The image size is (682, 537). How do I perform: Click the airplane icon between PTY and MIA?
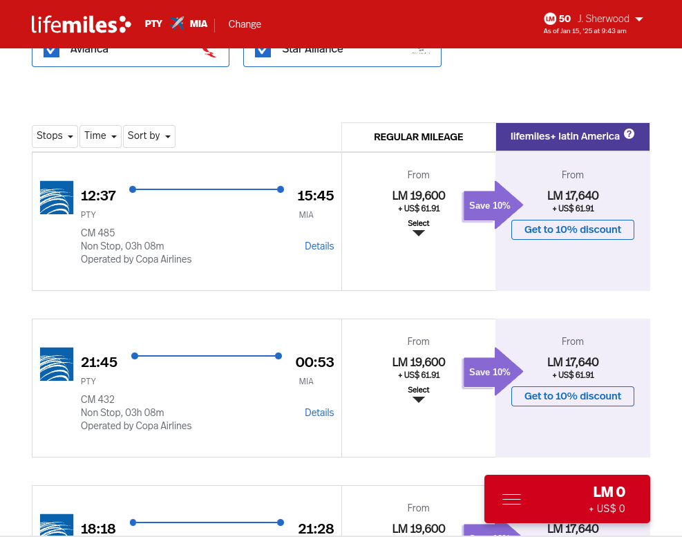tap(177, 23)
